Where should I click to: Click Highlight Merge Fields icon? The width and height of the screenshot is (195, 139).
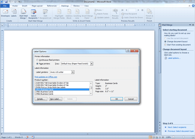59,14
